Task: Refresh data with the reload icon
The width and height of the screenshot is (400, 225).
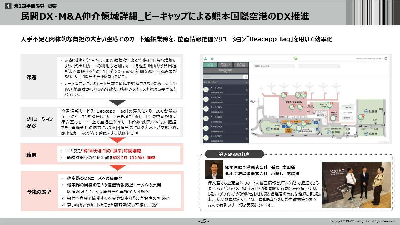Action: click(386, 58)
